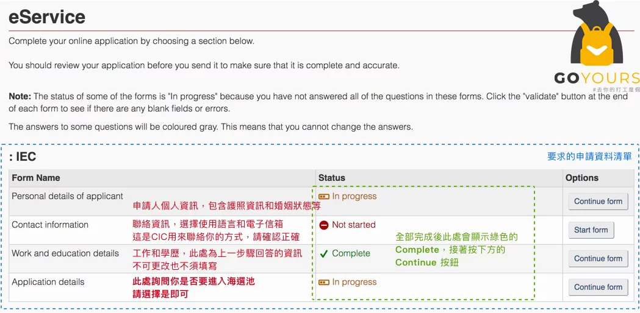Click the In progress icon for Personal details
This screenshot has width=640, height=313.
click(324, 197)
